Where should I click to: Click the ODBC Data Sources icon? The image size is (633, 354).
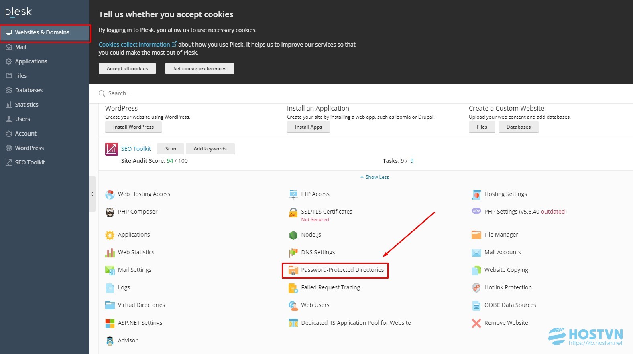click(x=476, y=305)
